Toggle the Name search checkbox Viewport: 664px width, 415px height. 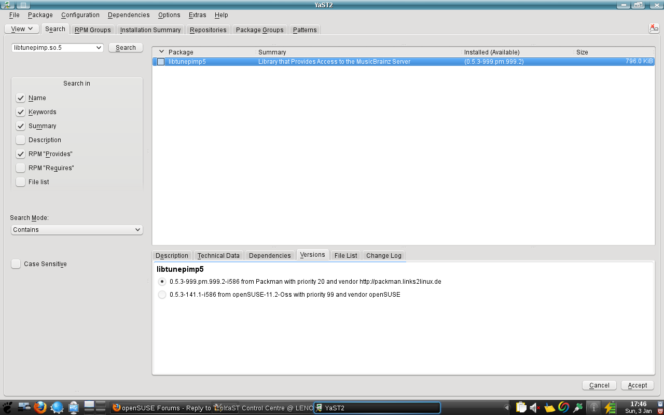pos(21,98)
